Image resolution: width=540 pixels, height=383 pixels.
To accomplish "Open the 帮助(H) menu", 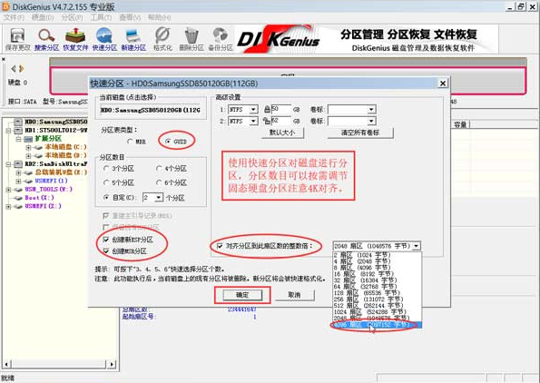I will [x=159, y=17].
